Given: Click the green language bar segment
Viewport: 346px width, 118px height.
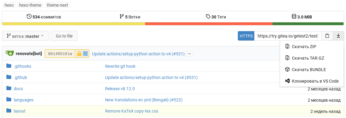Looking at the screenshot, I should pos(308,24).
